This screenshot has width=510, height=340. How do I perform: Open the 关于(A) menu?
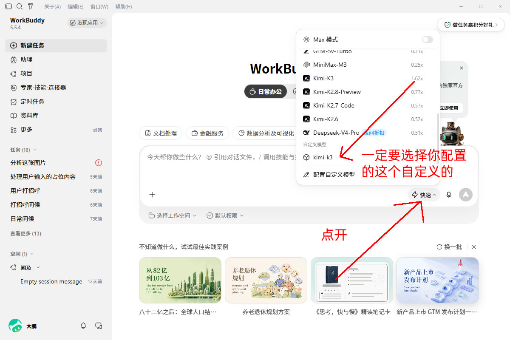(53, 7)
